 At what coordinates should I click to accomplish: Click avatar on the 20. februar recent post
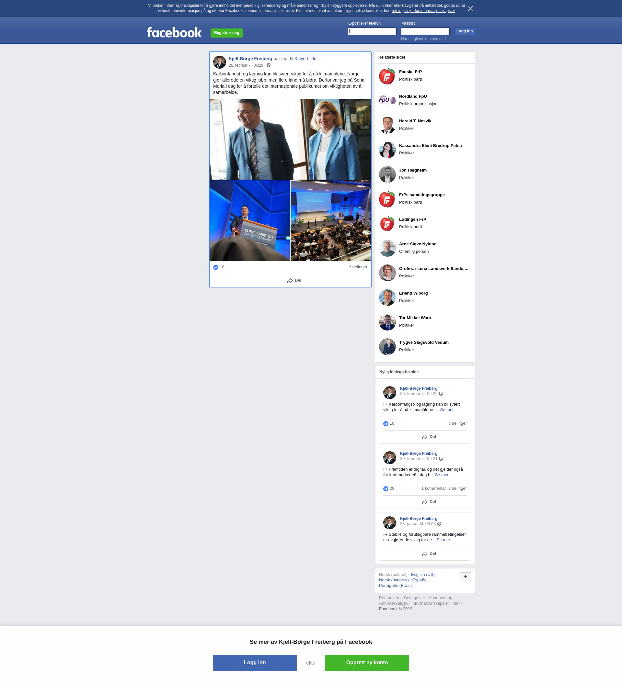point(389,458)
